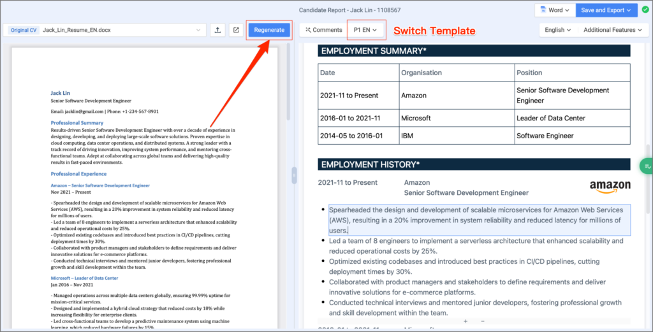Open the Save and Export dropdown
653x332 pixels.
tap(606, 10)
